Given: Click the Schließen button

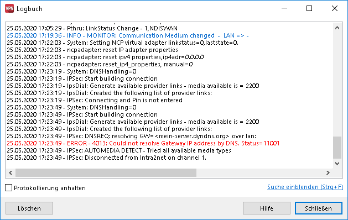Looking at the screenshot, I should tap(319, 208).
